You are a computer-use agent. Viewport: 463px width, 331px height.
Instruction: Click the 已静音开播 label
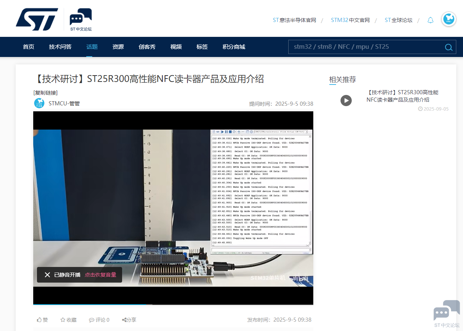[67, 275]
